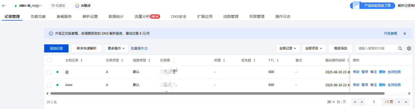
Task: Go to first page of records
Action: [355, 102]
